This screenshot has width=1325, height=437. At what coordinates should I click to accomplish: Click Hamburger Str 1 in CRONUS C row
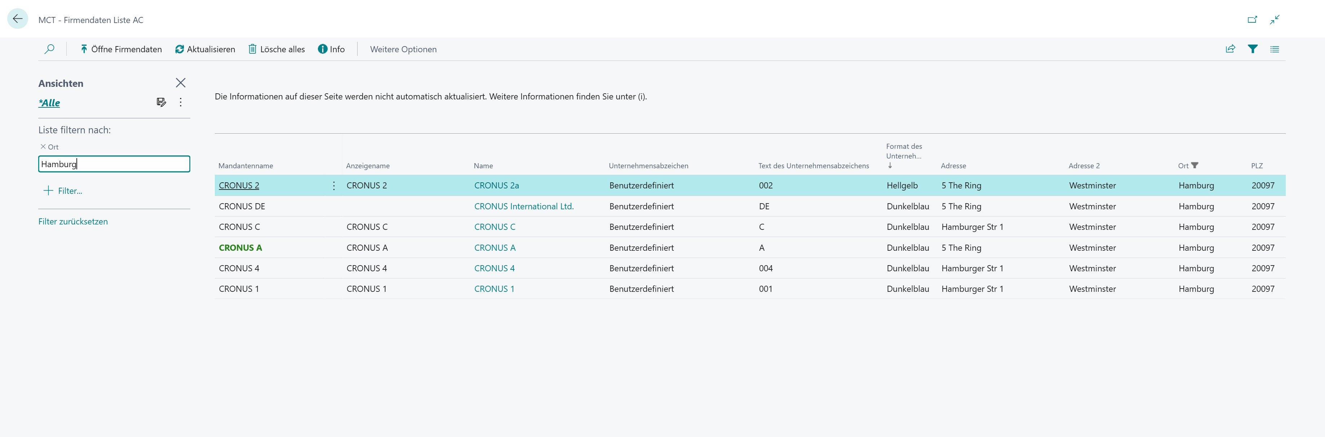click(x=972, y=227)
